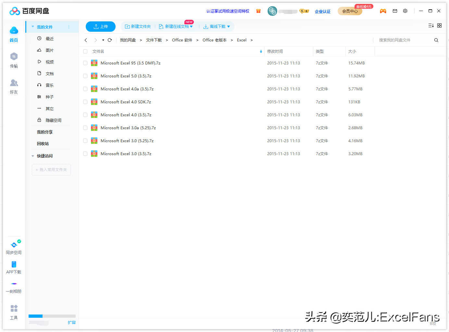Open the 工具 tools icon
The height and width of the screenshot is (332, 449).
(x=14, y=308)
